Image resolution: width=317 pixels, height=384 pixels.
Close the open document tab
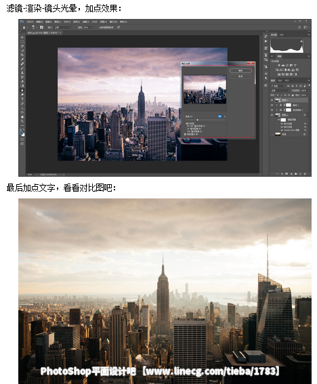(60, 33)
